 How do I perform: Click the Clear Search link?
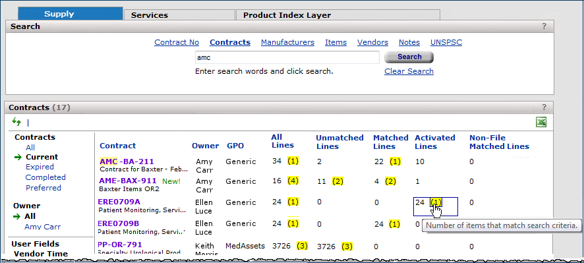(409, 71)
